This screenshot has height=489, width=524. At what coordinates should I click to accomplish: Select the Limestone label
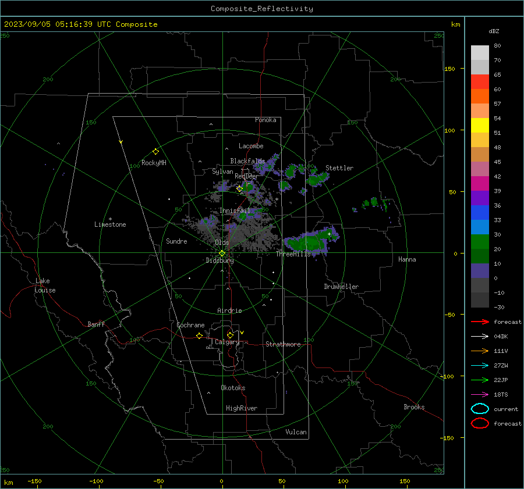110,224
